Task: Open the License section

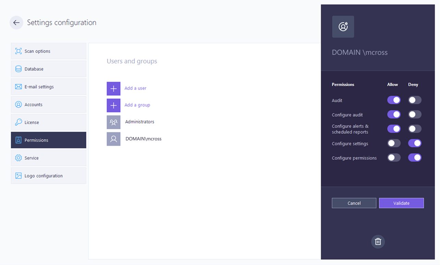Action: 49,122
